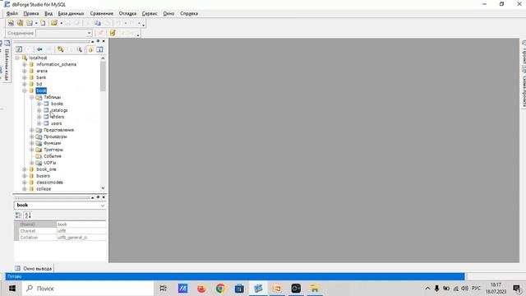Screen dimensions: 526x296
Task: Open the Окно вывода tab
Action: [34, 269]
